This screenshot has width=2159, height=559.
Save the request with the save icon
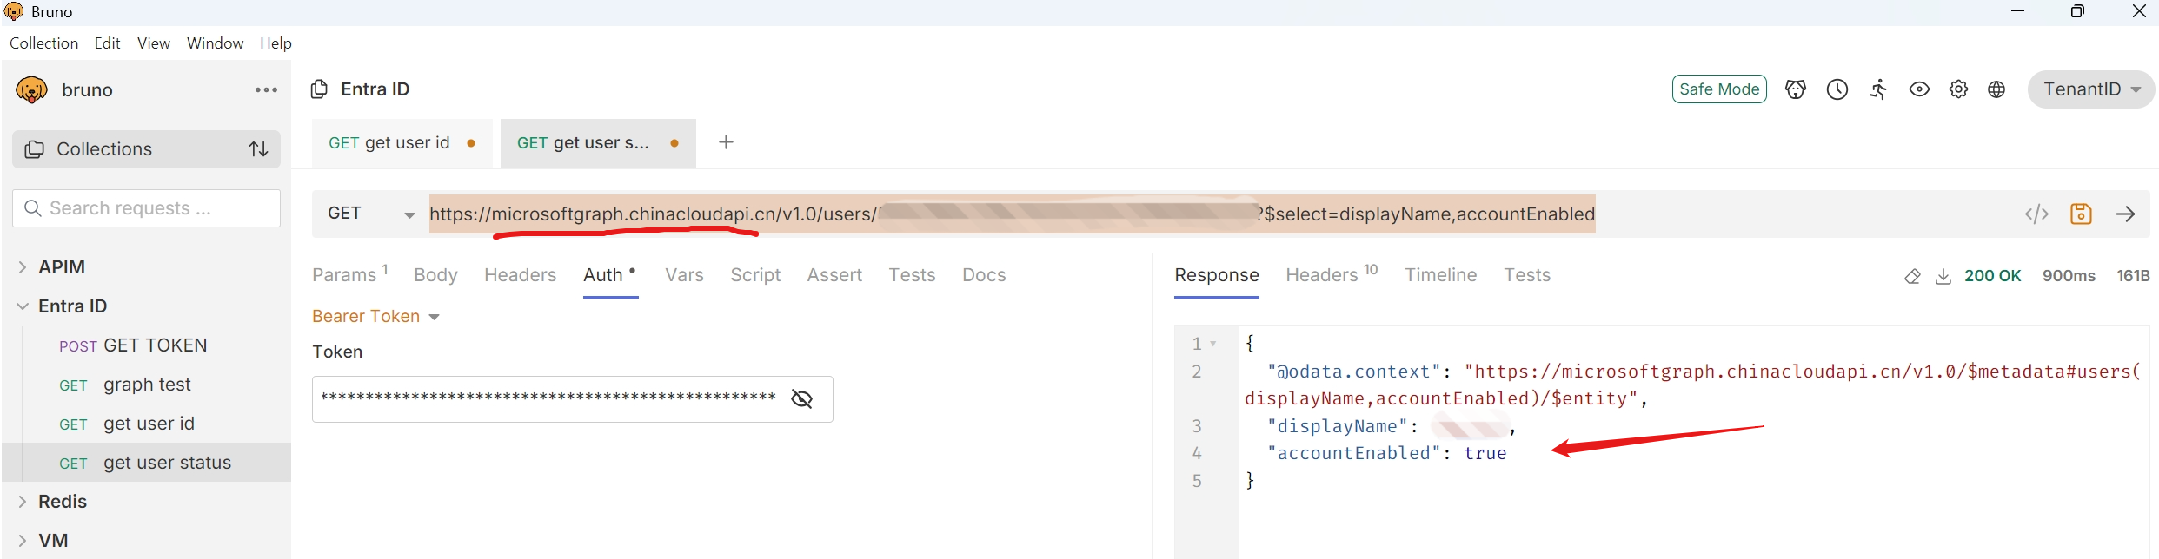[x=2081, y=214]
